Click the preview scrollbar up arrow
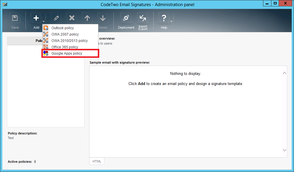294x172 pixels. point(284,73)
